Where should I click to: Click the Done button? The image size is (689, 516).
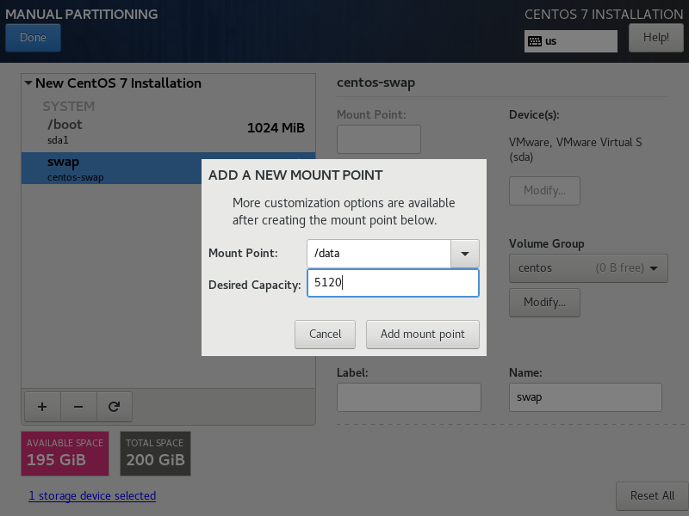(33, 38)
